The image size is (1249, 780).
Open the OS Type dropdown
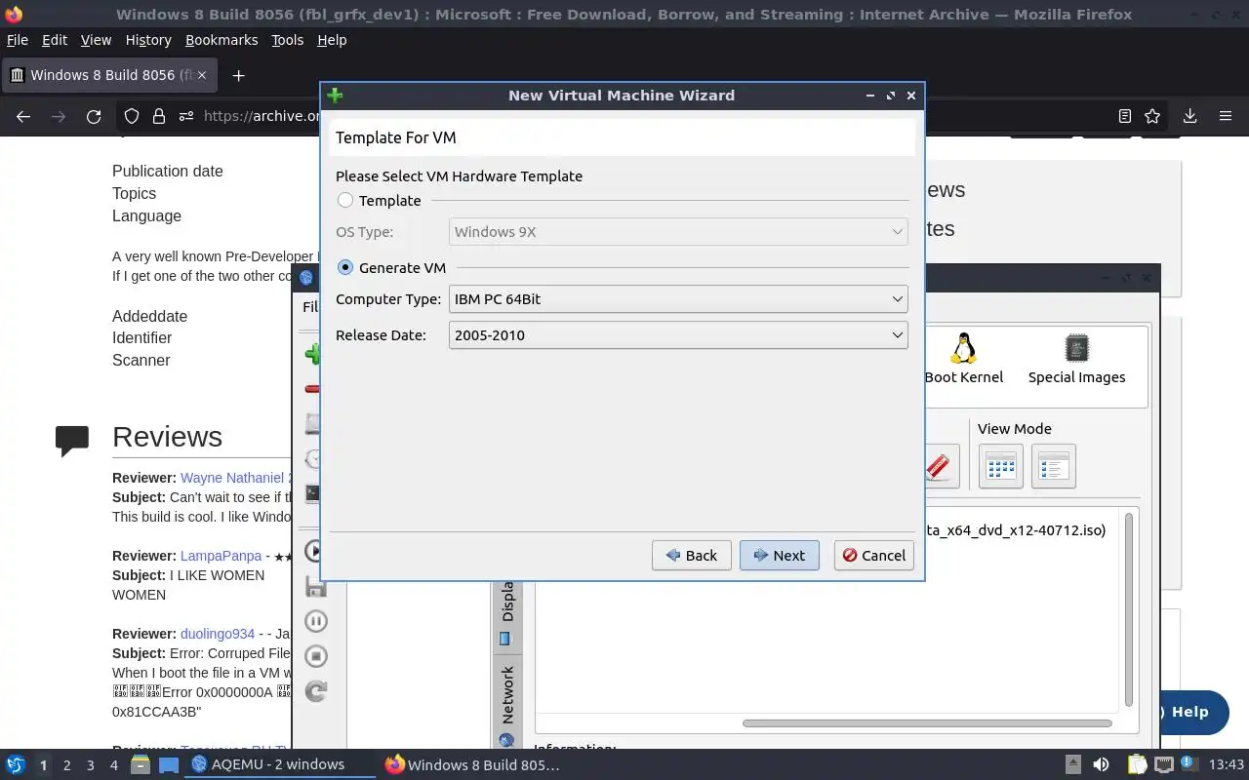click(678, 231)
